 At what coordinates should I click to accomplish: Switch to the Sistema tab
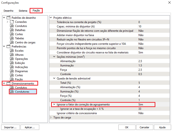click(23, 11)
